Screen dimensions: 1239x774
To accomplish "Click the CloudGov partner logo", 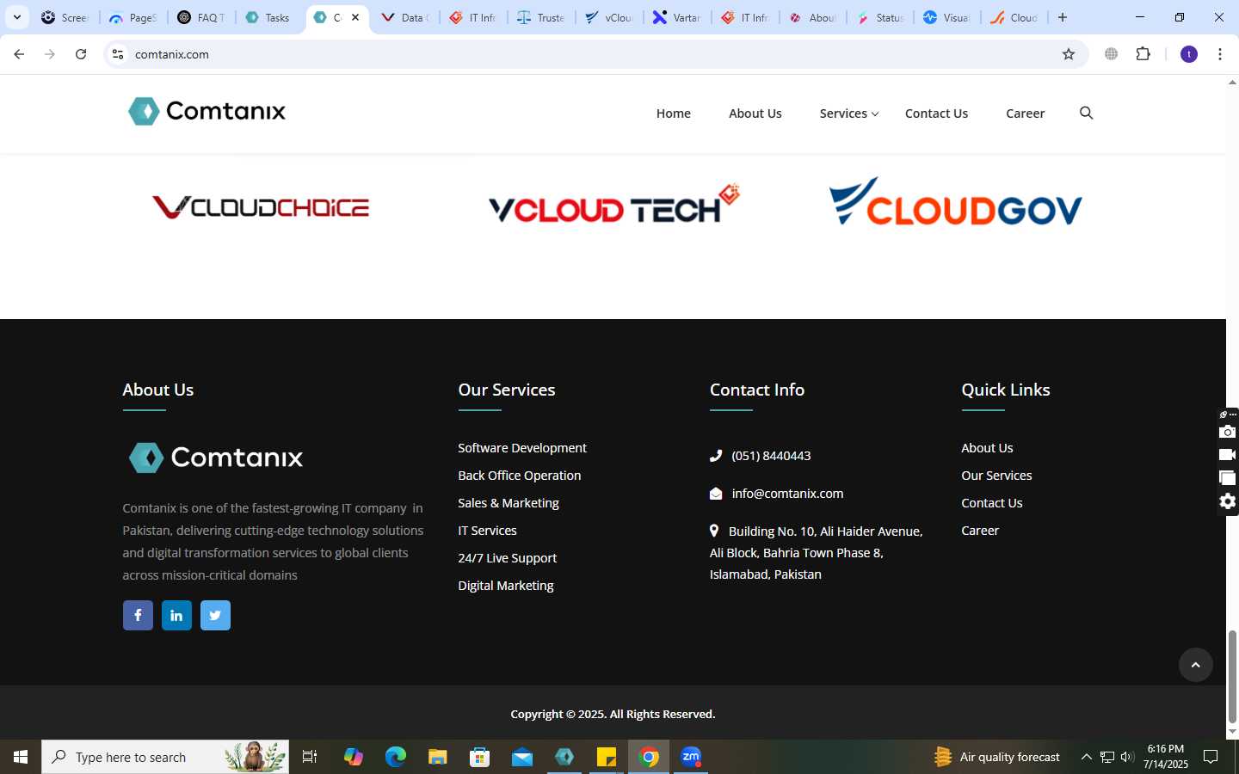I will [955, 201].
